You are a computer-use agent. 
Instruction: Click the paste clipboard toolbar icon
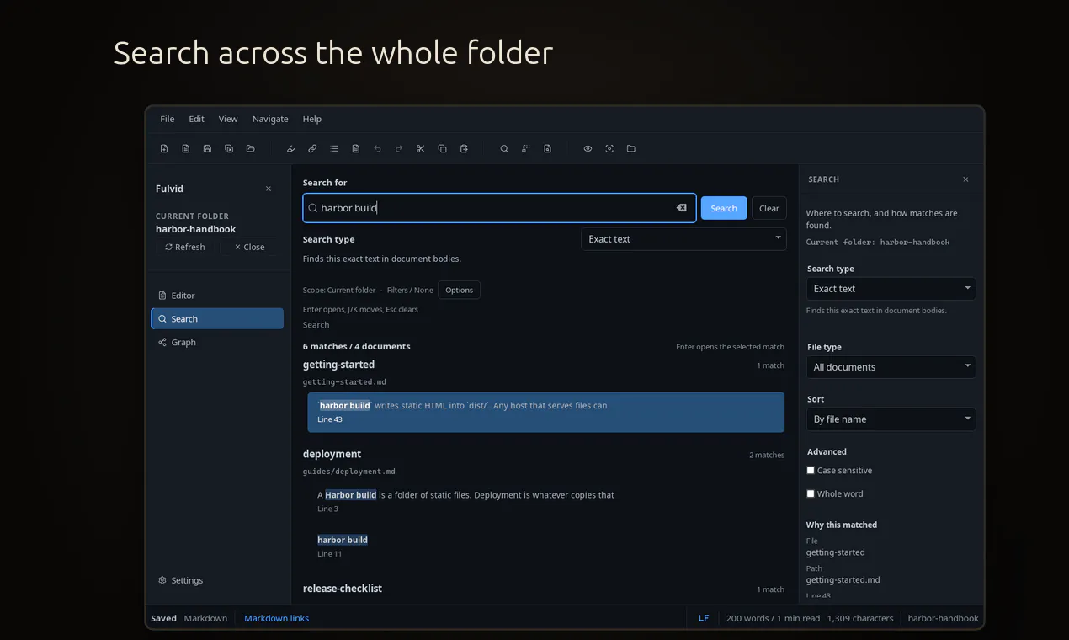coord(464,149)
